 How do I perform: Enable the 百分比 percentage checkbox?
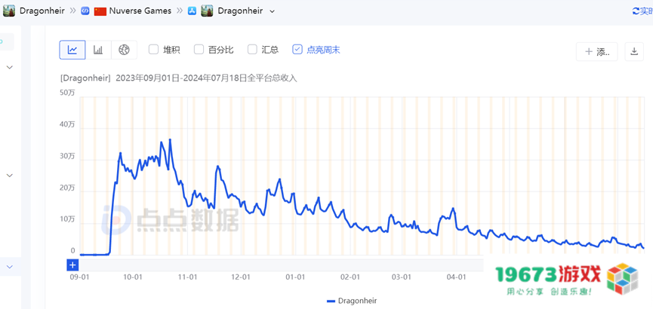click(x=199, y=50)
